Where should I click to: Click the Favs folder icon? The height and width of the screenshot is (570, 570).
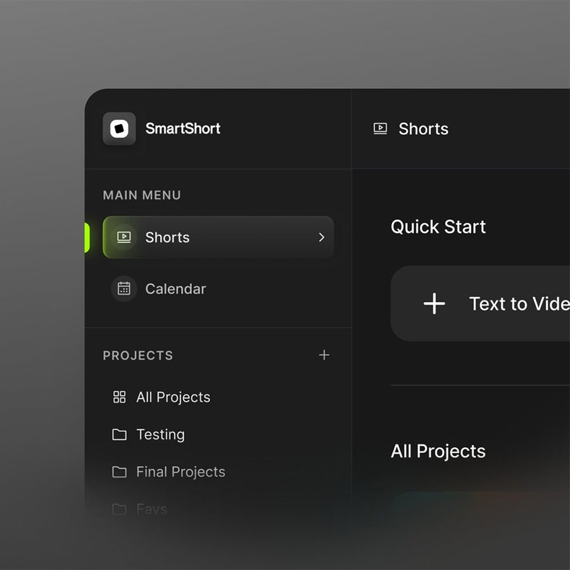point(119,509)
